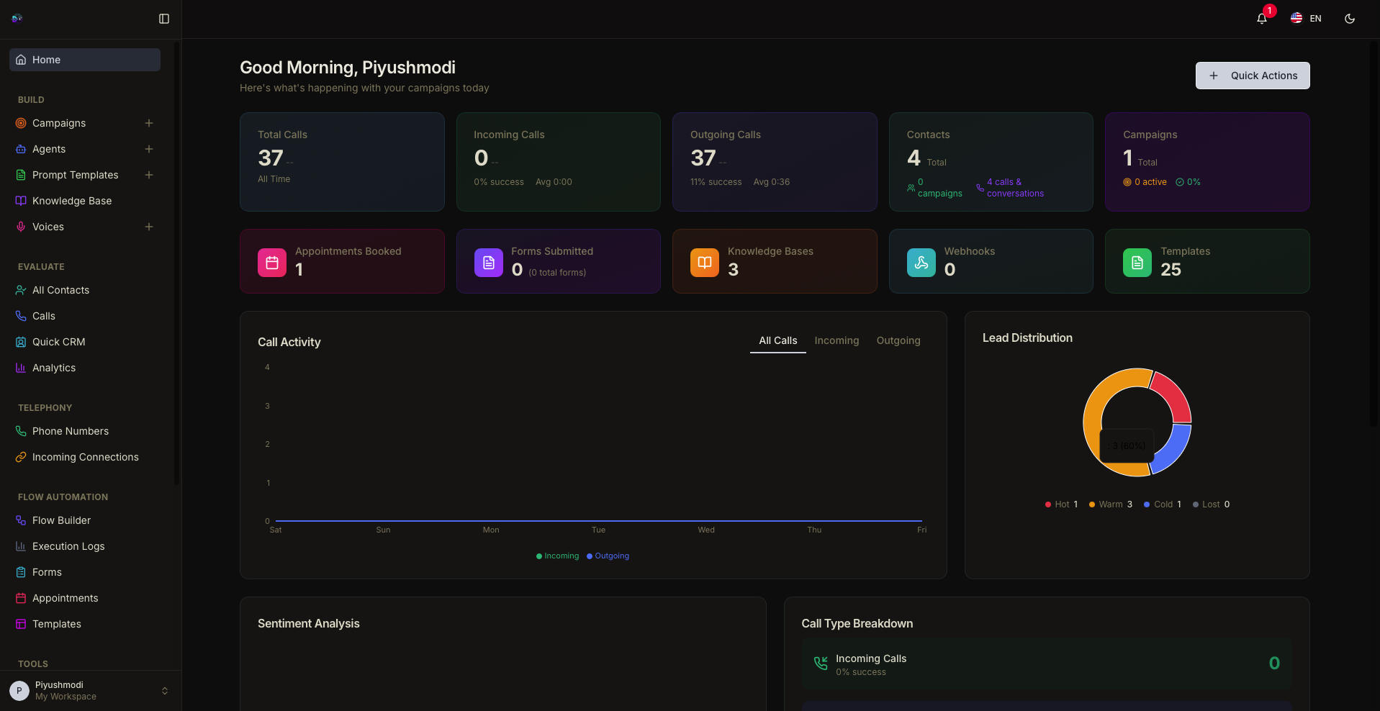Image resolution: width=1380 pixels, height=711 pixels.
Task: Select the Quick CRM sidebar icon
Action: point(20,342)
